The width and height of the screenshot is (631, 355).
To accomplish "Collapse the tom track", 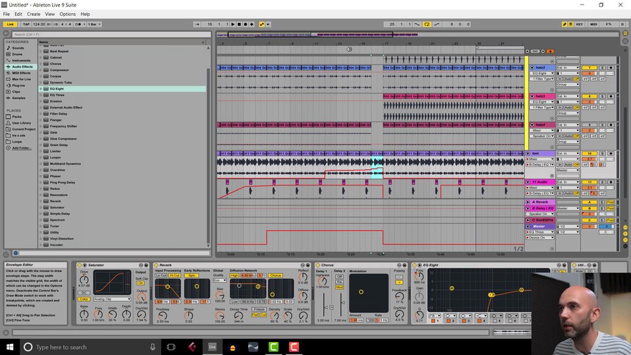I will pos(528,153).
